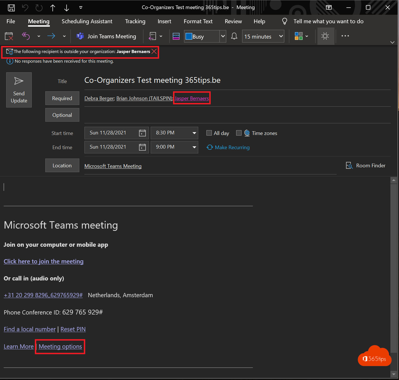Enable Make Recurring for this meeting
The height and width of the screenshot is (380, 399).
(228, 147)
